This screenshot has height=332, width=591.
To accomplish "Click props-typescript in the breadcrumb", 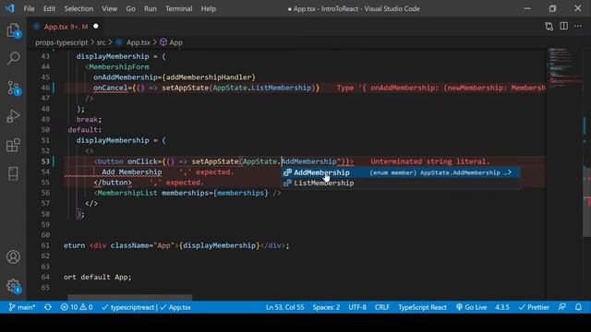I will tap(62, 42).
